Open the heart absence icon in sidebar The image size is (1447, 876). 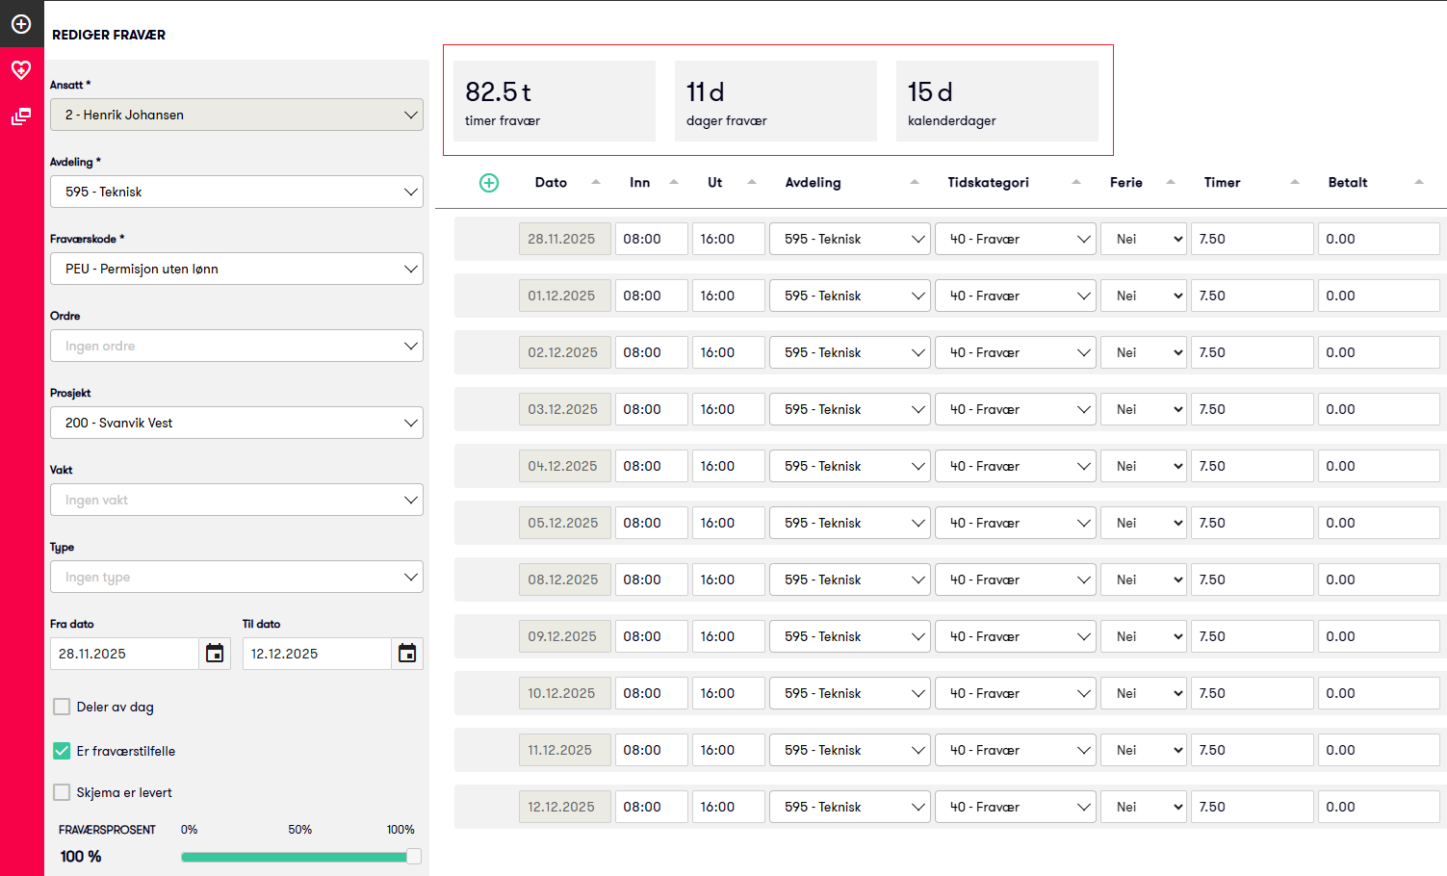[x=21, y=69]
